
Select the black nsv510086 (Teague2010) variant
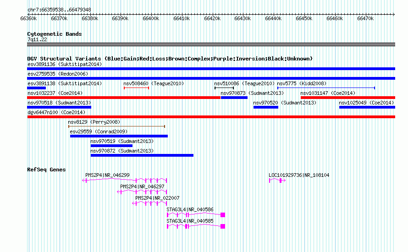(x=224, y=88)
